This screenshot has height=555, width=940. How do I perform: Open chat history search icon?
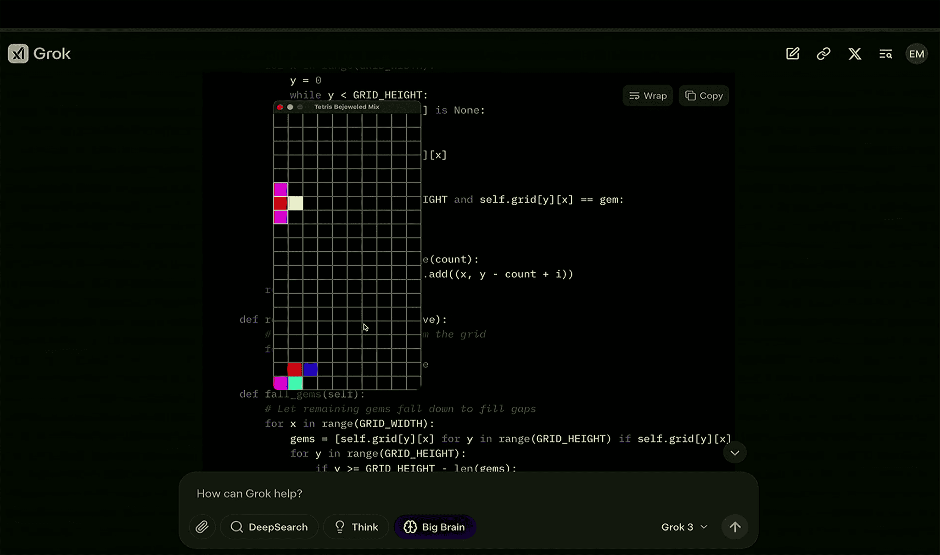885,54
